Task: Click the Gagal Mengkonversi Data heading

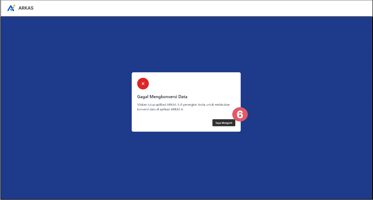Action: point(162,97)
